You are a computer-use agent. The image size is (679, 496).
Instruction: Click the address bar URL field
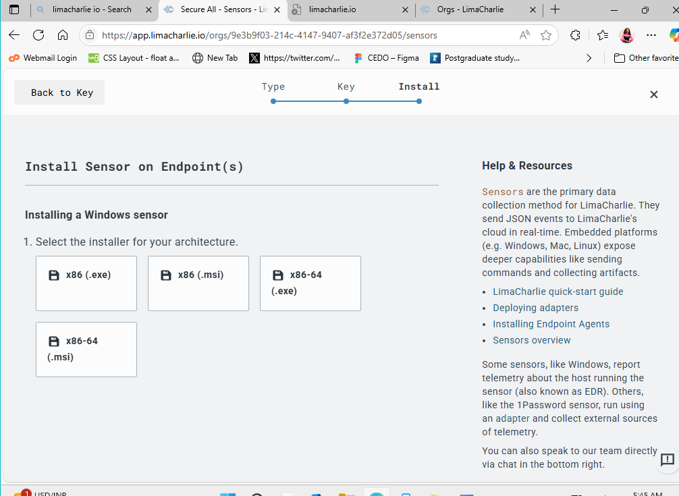coord(269,35)
